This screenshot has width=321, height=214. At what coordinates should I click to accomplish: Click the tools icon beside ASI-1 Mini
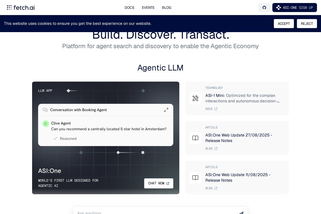(x=195, y=98)
